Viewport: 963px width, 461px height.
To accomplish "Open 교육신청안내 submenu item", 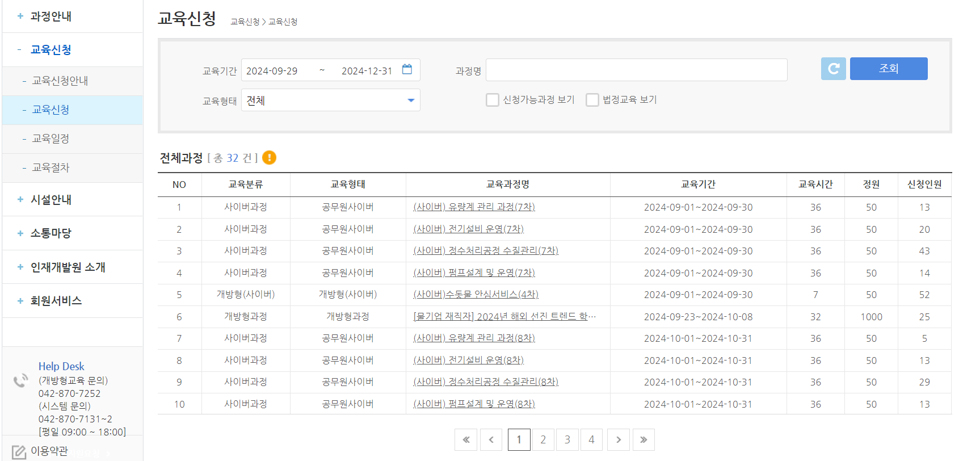I will pos(73,81).
